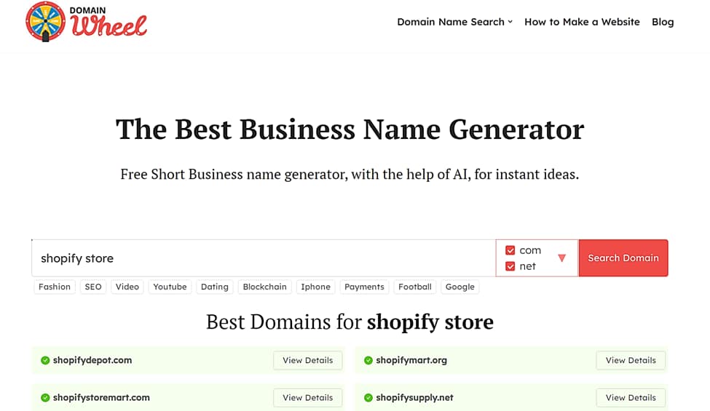The image size is (710, 411).
Task: Click green checkmark beside shopifymart.org
Action: tap(368, 360)
